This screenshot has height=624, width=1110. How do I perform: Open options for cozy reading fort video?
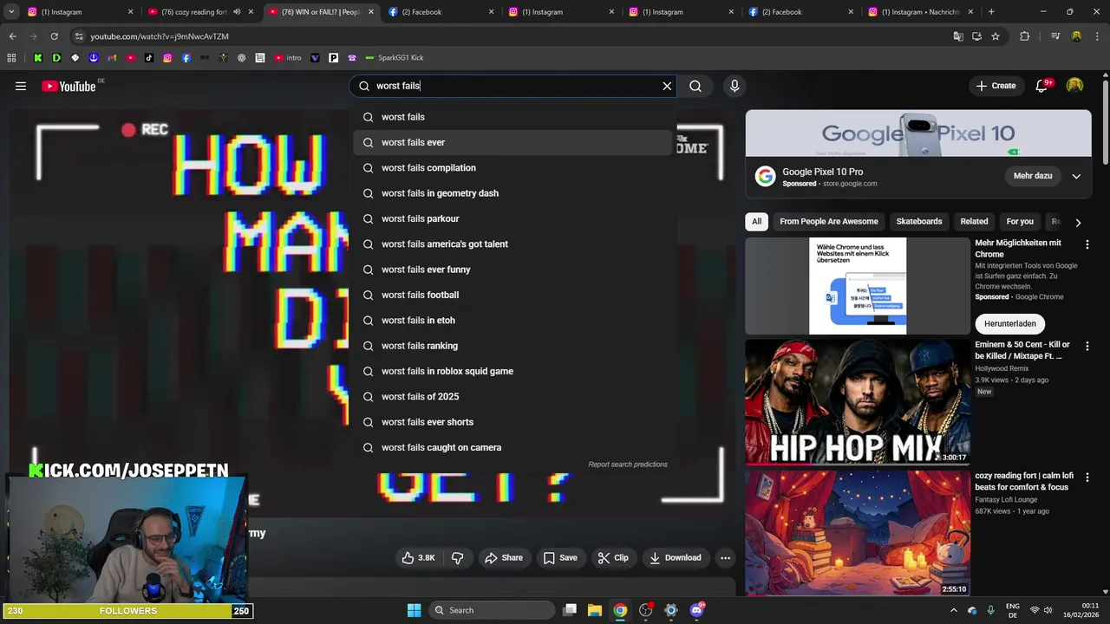point(1087,478)
